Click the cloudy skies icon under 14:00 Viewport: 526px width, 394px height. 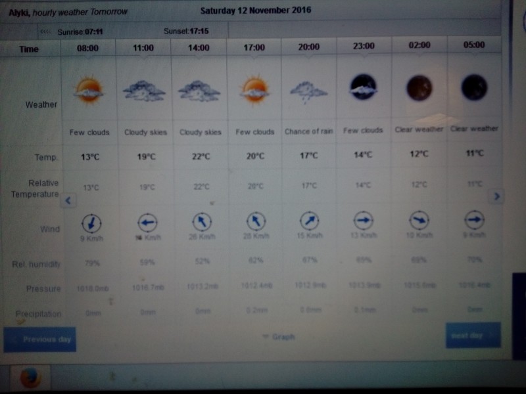coord(199,91)
